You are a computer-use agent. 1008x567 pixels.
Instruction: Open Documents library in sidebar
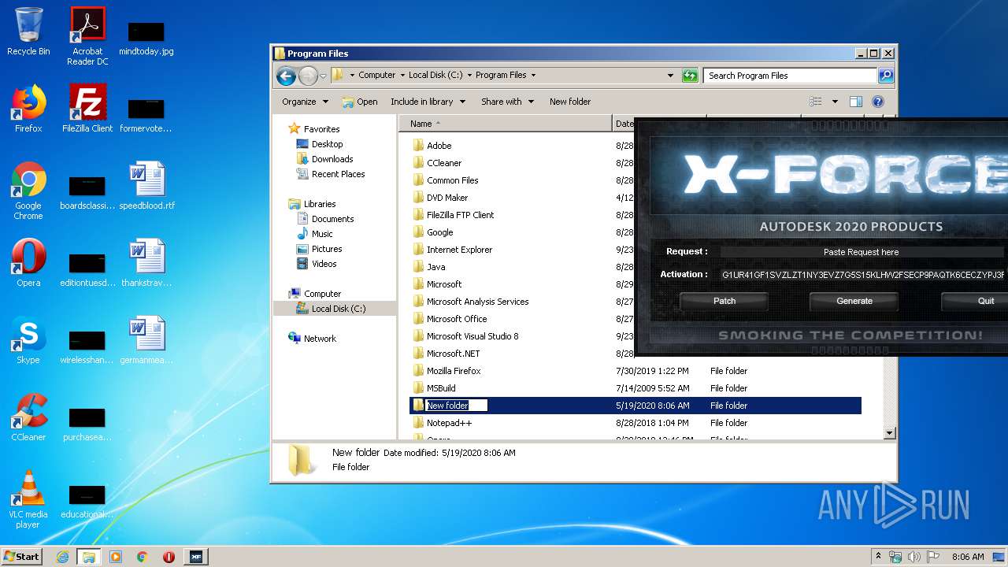coord(332,219)
